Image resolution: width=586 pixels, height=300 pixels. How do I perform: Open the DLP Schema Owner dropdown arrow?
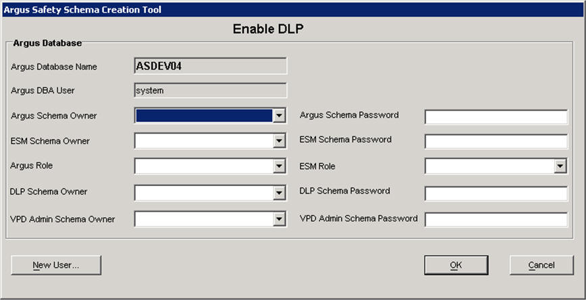[279, 193]
